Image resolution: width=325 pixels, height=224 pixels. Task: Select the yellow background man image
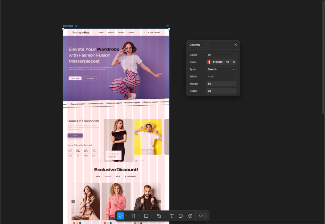point(148,137)
